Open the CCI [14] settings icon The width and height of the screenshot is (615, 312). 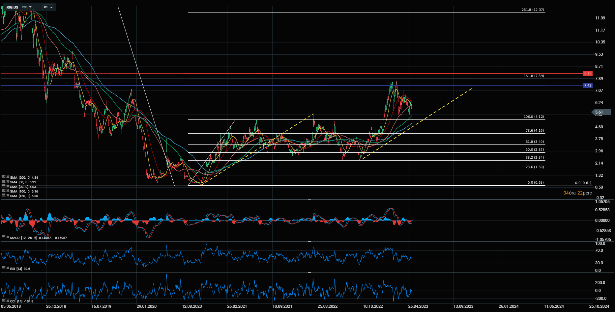4,301
